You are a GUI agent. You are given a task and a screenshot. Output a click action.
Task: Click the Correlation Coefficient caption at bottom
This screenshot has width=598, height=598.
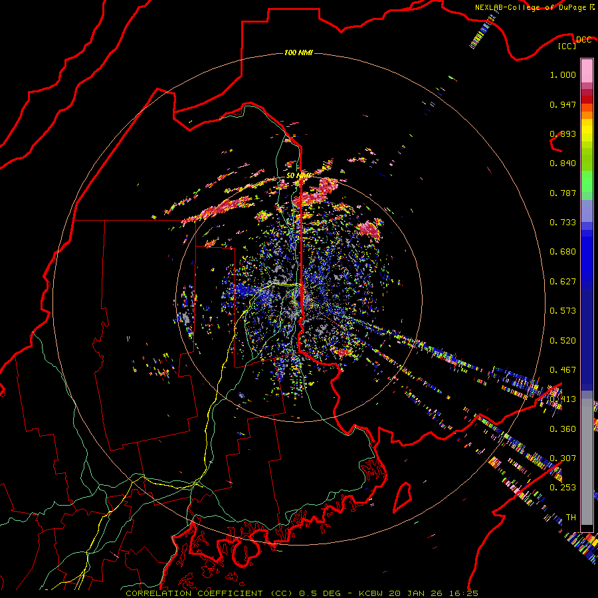click(302, 593)
